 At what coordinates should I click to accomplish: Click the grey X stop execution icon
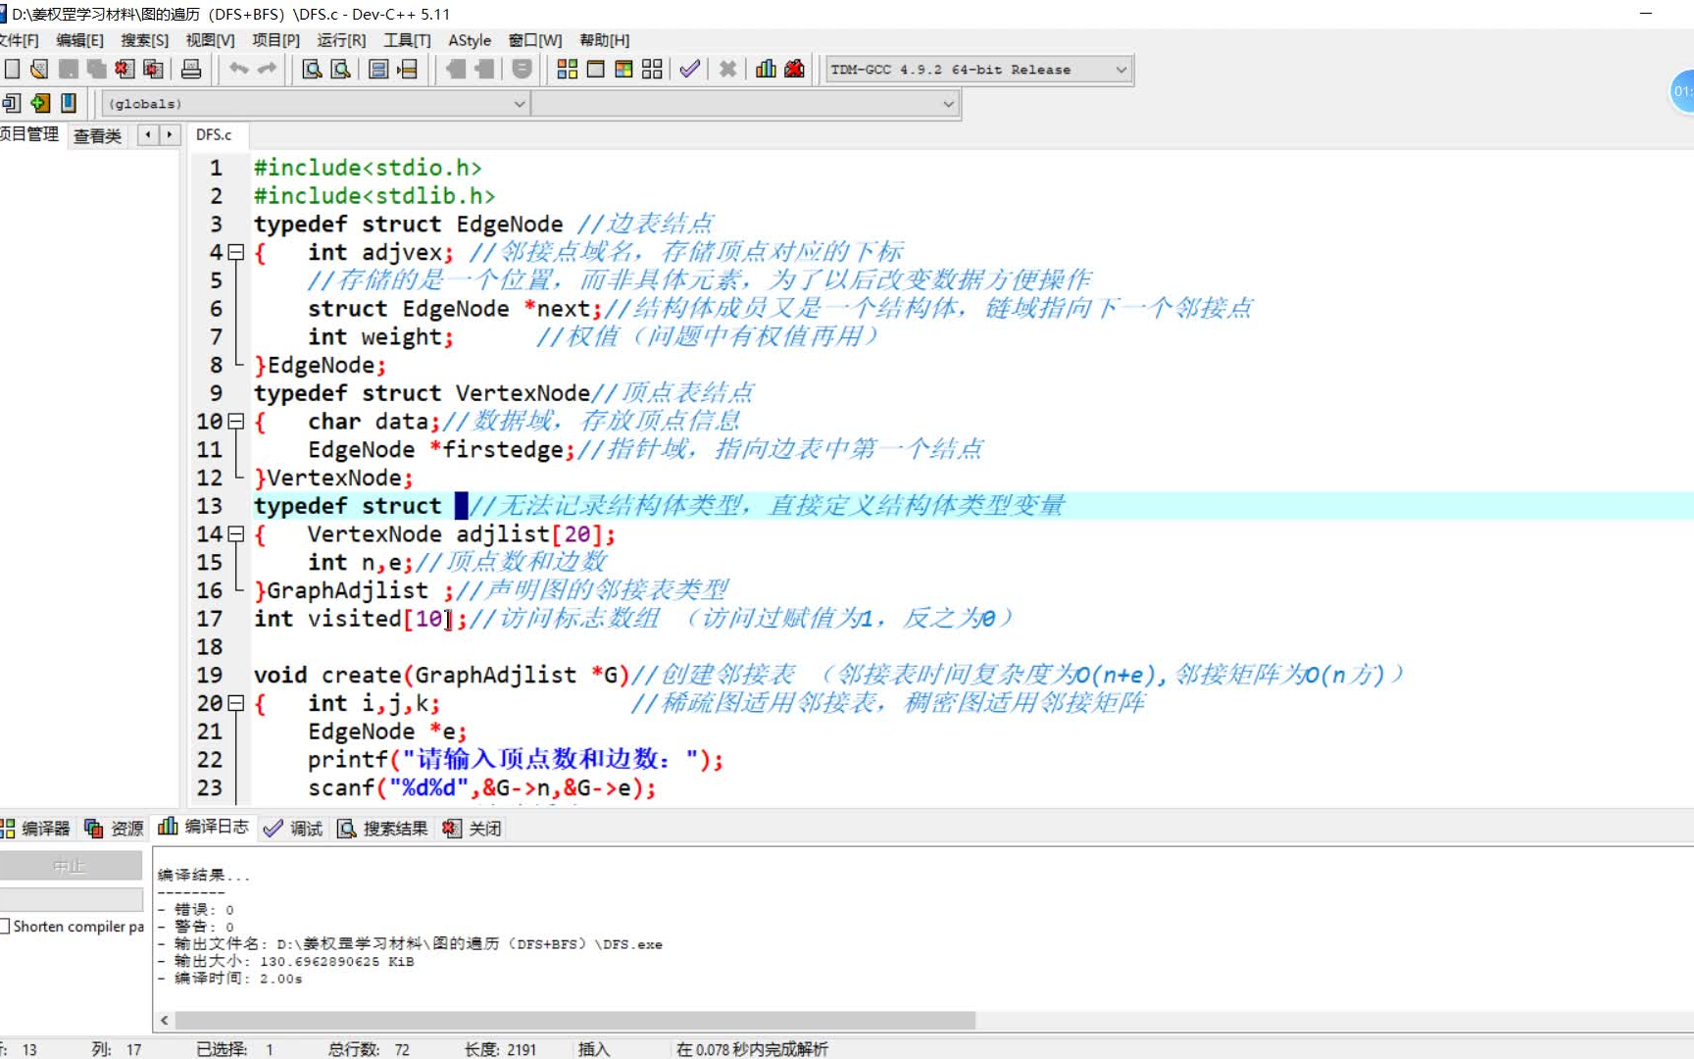pos(727,69)
